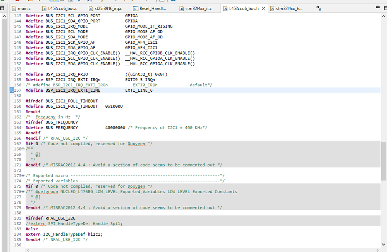Click line number 186
387x252 pixels.
tap(17, 245)
